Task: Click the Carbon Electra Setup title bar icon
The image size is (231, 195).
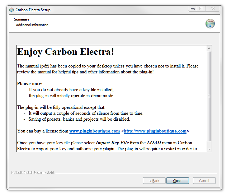Action: coord(12,10)
